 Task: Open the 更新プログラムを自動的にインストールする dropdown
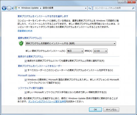pos(70,44)
